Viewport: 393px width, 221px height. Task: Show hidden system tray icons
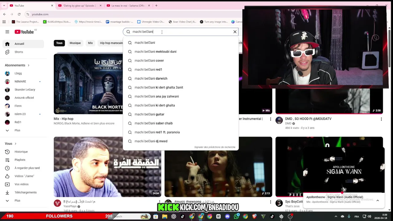point(336,216)
